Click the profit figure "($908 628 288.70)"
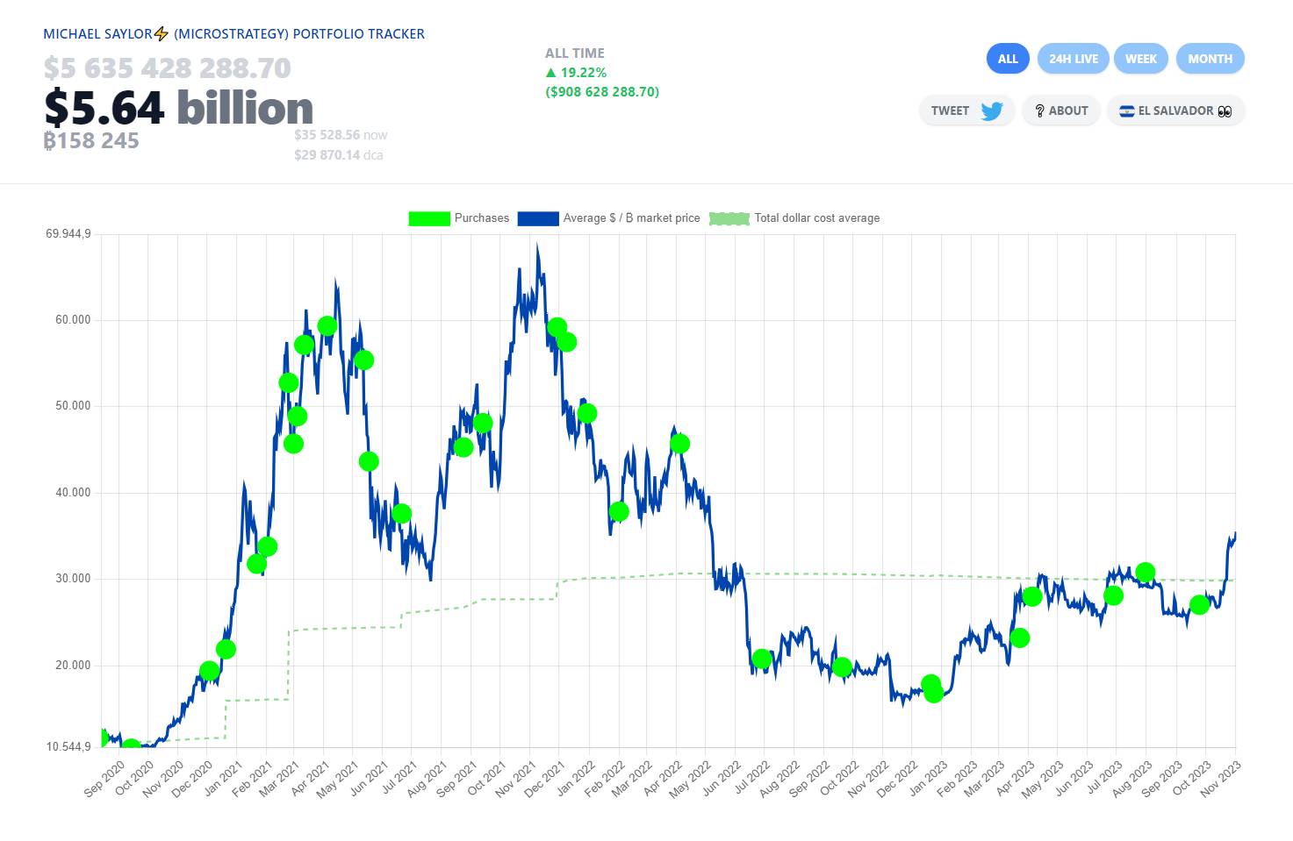The height and width of the screenshot is (841, 1293). [602, 92]
